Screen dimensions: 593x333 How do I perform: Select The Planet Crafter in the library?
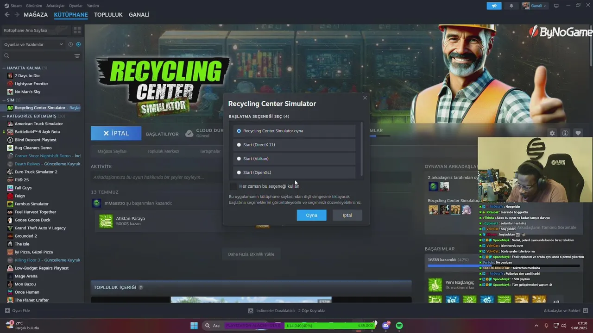[32, 300]
